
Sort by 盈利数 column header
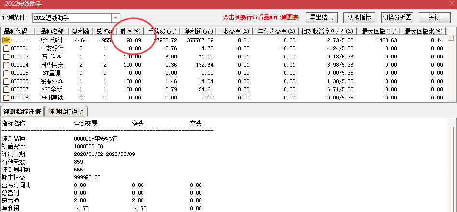coord(81,31)
